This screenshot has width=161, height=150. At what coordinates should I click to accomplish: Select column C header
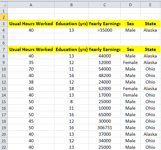pos(105,5)
